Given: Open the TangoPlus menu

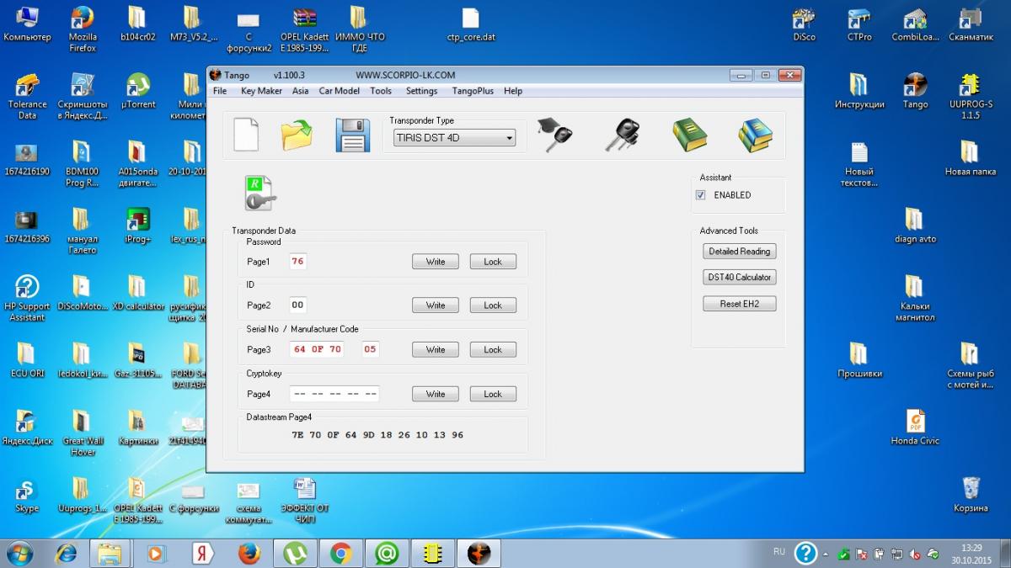Looking at the screenshot, I should point(473,91).
